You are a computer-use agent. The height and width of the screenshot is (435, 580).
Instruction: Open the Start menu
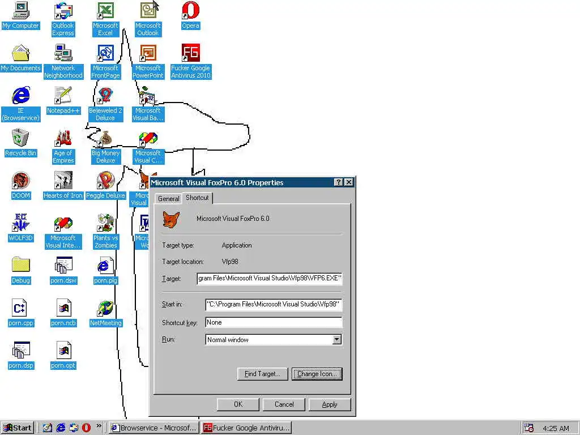coord(18,428)
